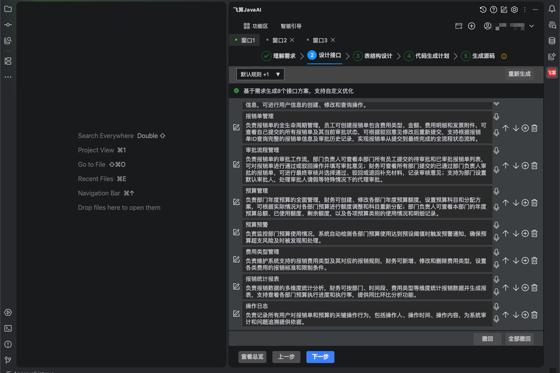Select the 窗口3 tab
The width and height of the screenshot is (560, 373).
point(320,40)
